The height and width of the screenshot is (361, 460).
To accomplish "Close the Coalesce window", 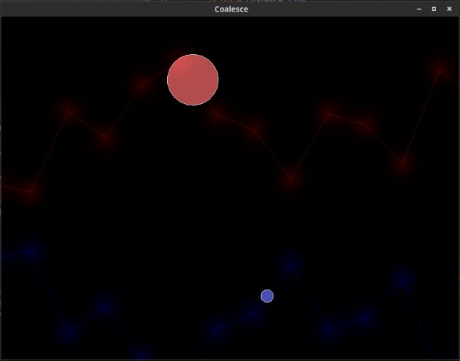I will tap(449, 9).
